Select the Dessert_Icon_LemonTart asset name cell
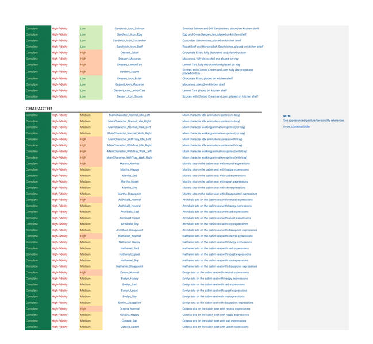373x344 pixels. pyautogui.click(x=129, y=91)
